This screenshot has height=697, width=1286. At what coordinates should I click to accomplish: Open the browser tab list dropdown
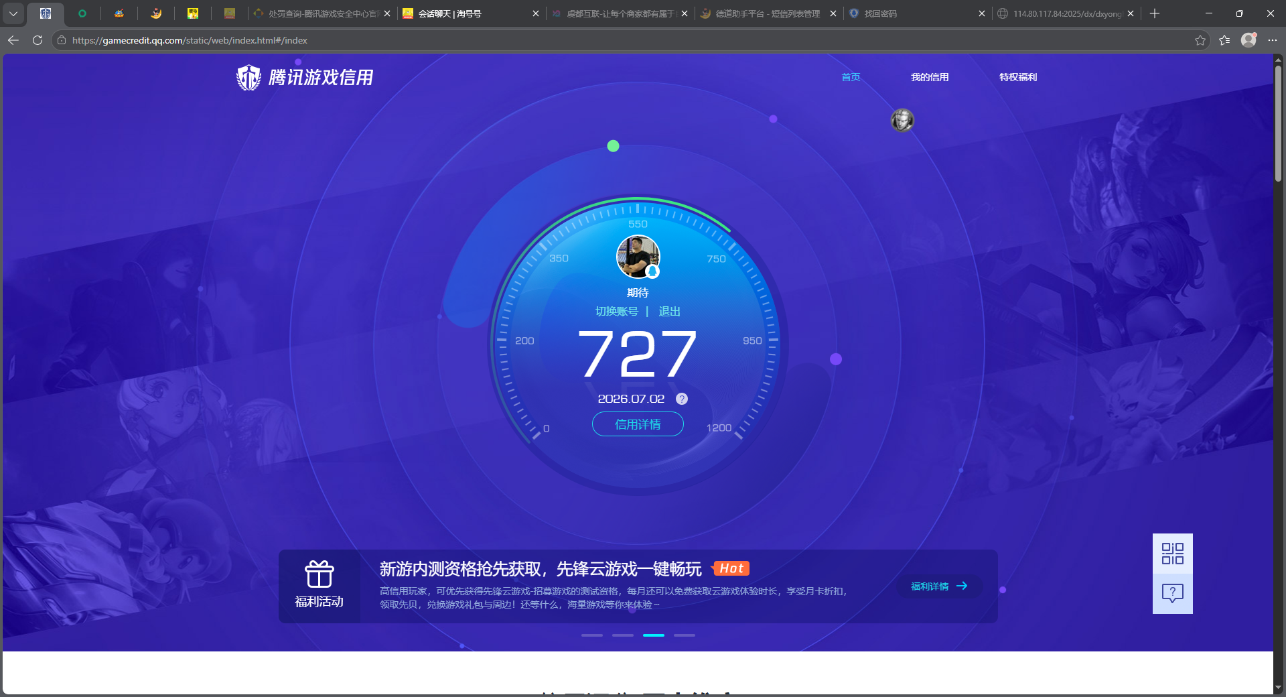tap(13, 13)
